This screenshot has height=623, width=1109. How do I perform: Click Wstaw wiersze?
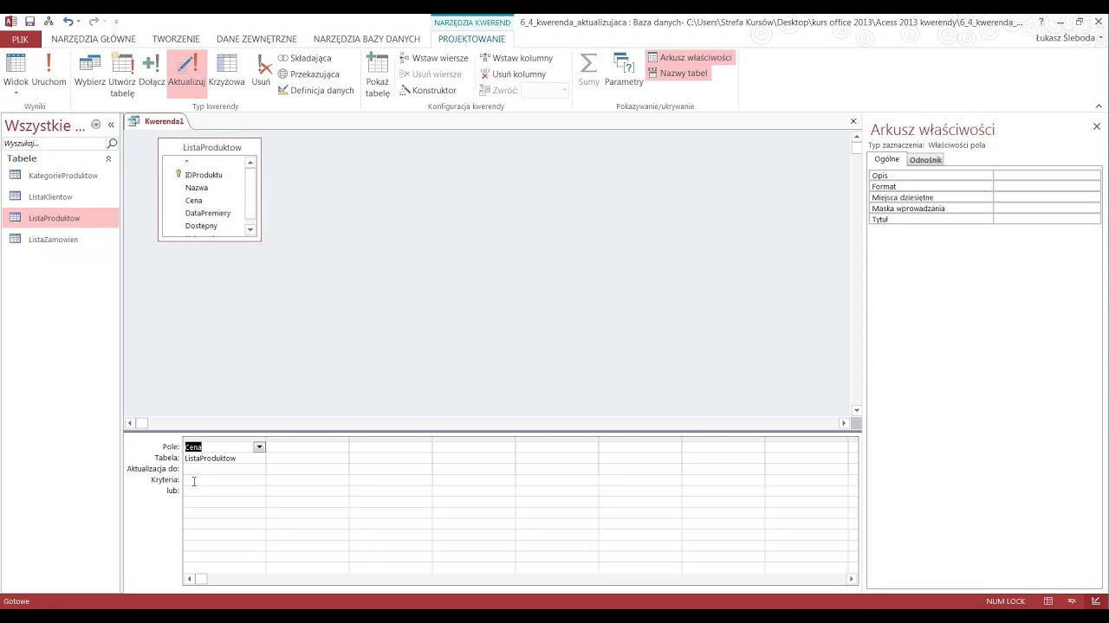tap(433, 58)
